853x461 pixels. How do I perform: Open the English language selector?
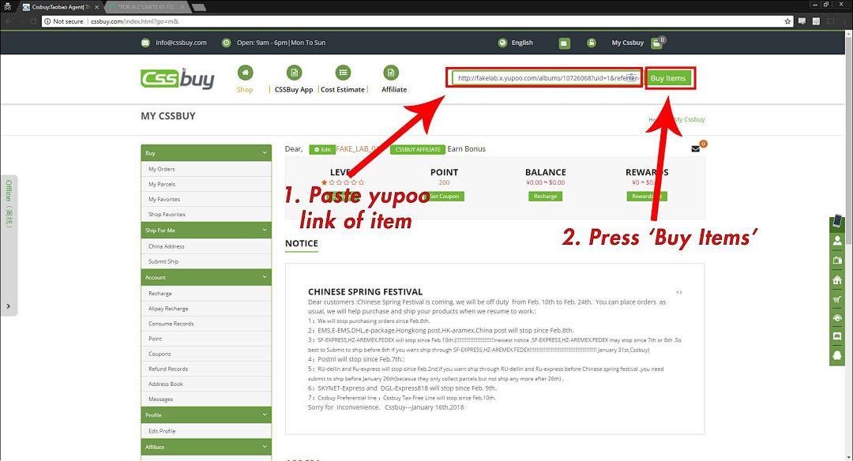point(522,43)
